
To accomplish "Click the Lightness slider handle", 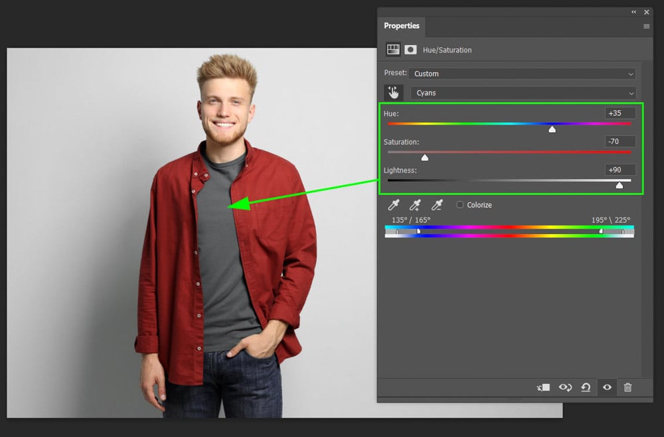I will coord(620,186).
